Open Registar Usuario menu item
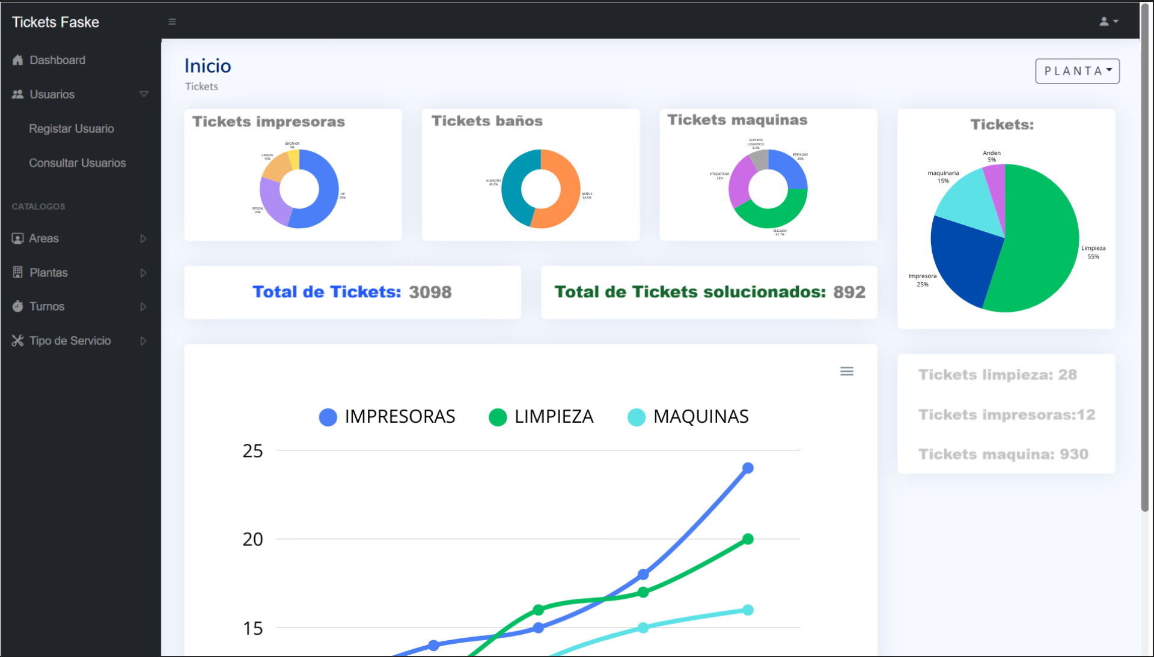This screenshot has height=657, width=1154. [72, 129]
